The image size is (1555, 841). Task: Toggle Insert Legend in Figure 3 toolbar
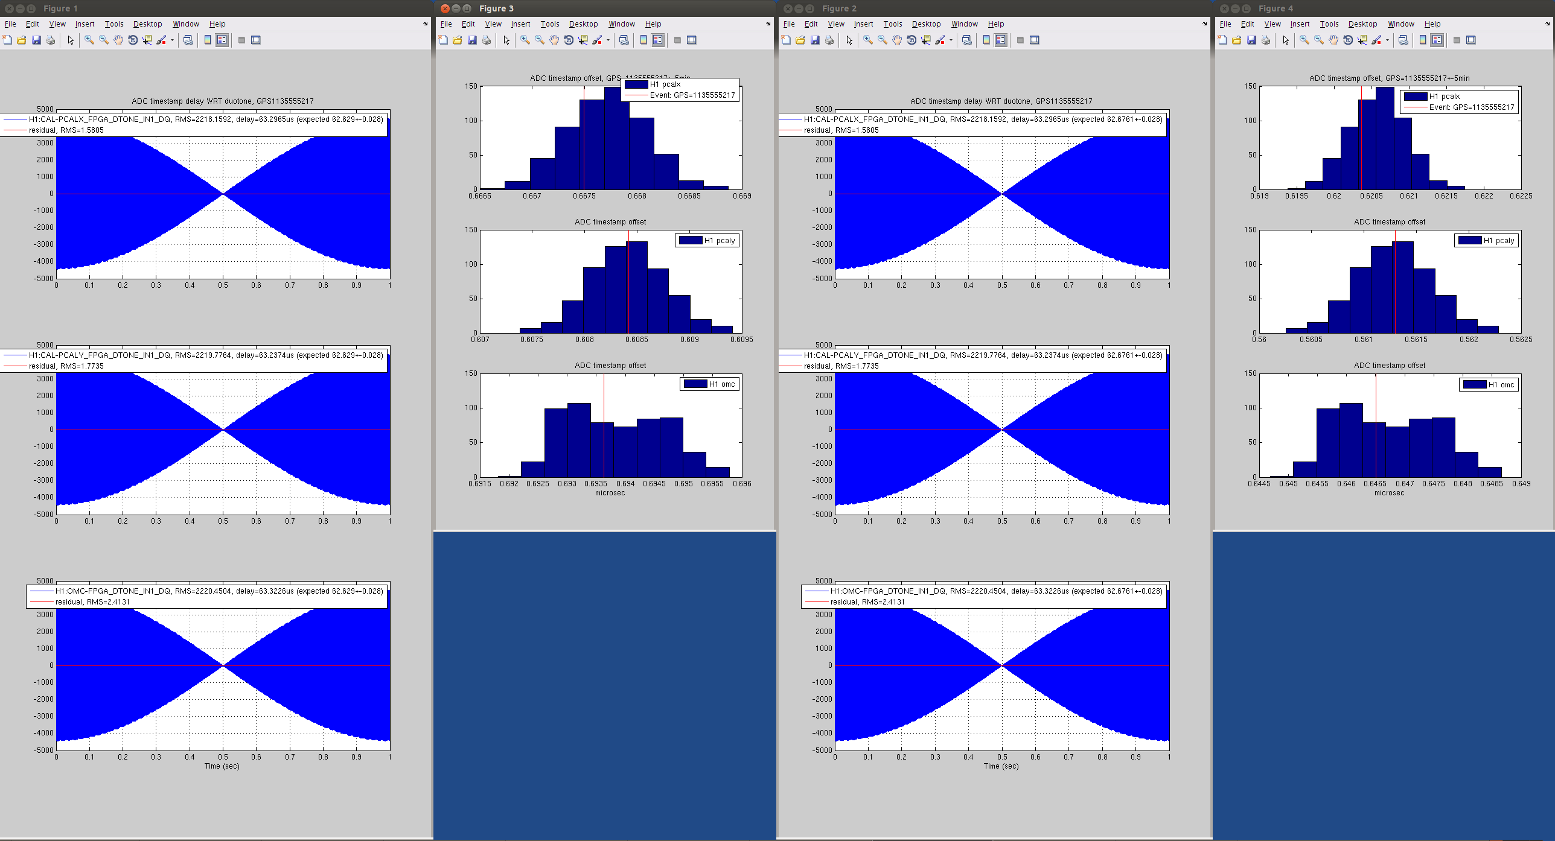point(658,40)
